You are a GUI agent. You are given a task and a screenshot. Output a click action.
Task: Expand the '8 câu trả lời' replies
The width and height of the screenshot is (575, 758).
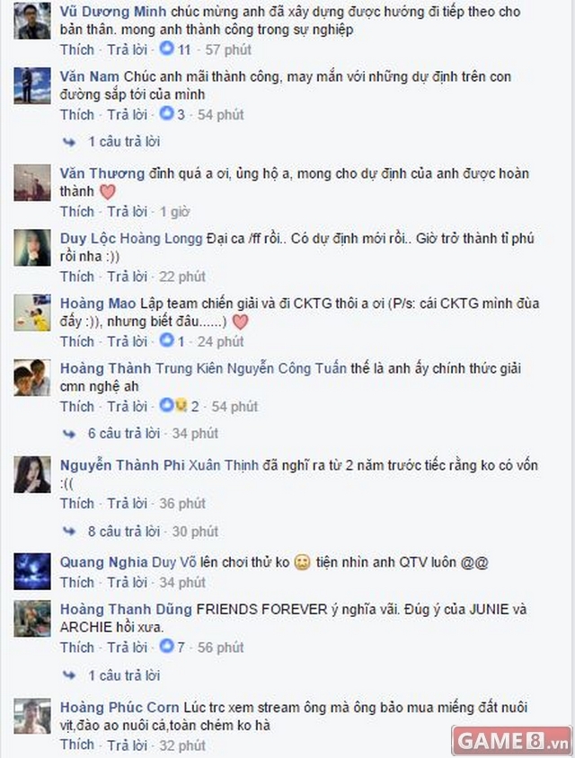(x=124, y=532)
